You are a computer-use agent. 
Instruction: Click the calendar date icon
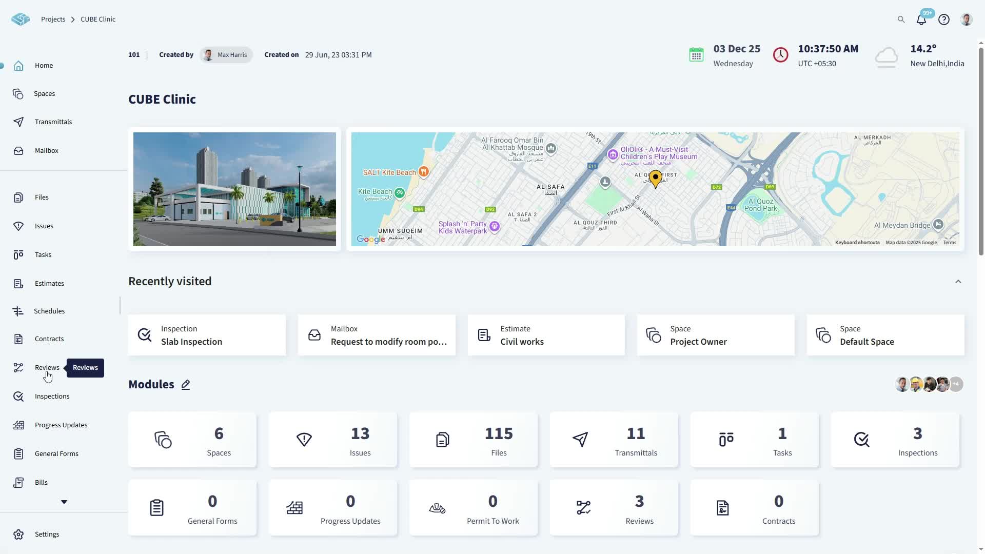pos(696,55)
